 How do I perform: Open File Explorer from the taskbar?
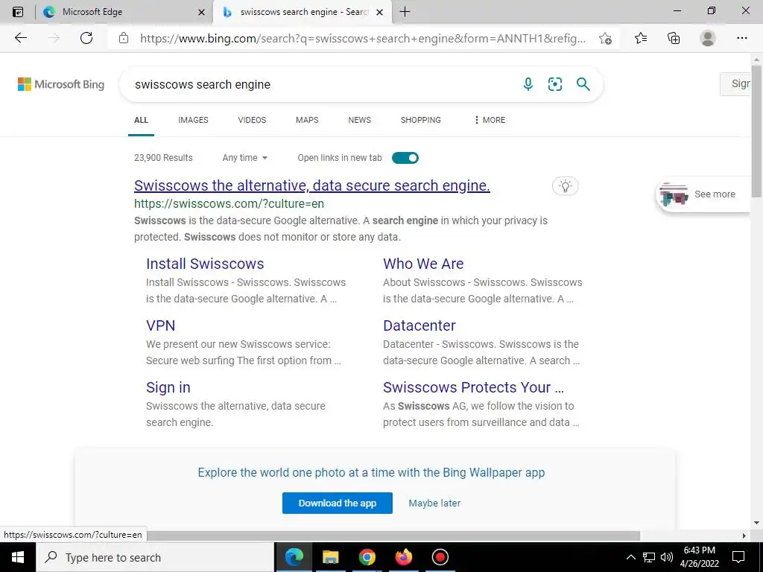(330, 557)
